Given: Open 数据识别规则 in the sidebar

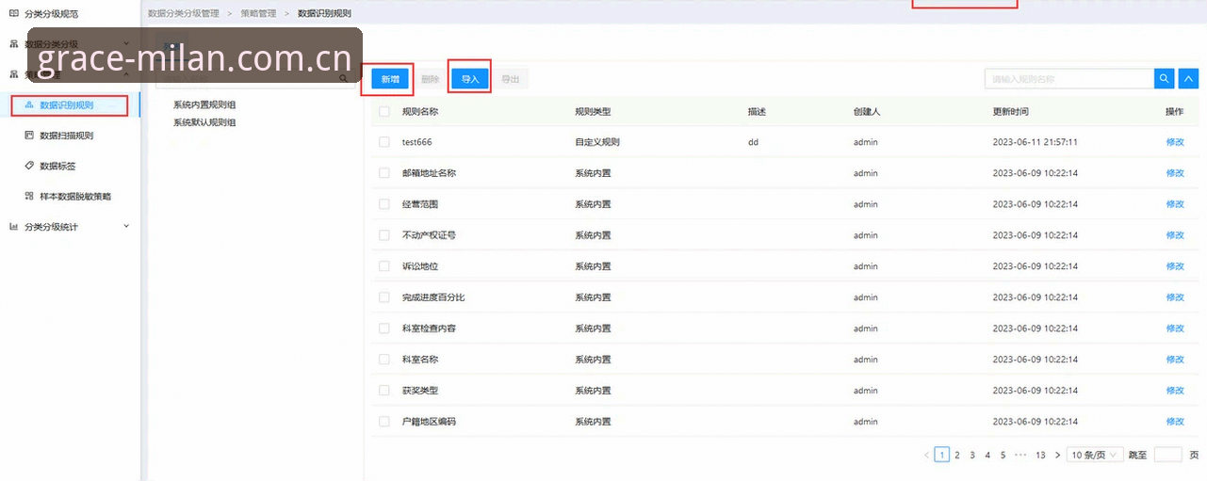Looking at the screenshot, I should 69,104.
